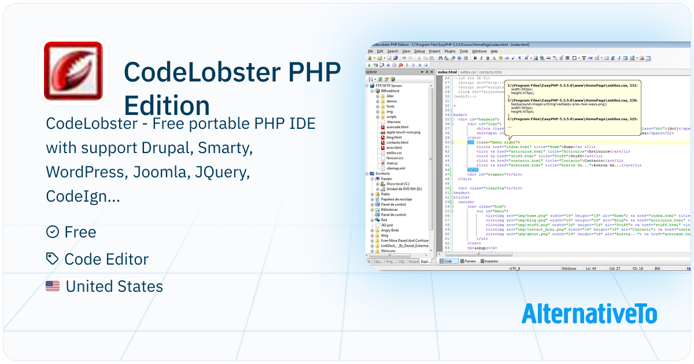The image size is (694, 364).
Task: Switch to the contacto.html editor tab
Action: point(490,72)
